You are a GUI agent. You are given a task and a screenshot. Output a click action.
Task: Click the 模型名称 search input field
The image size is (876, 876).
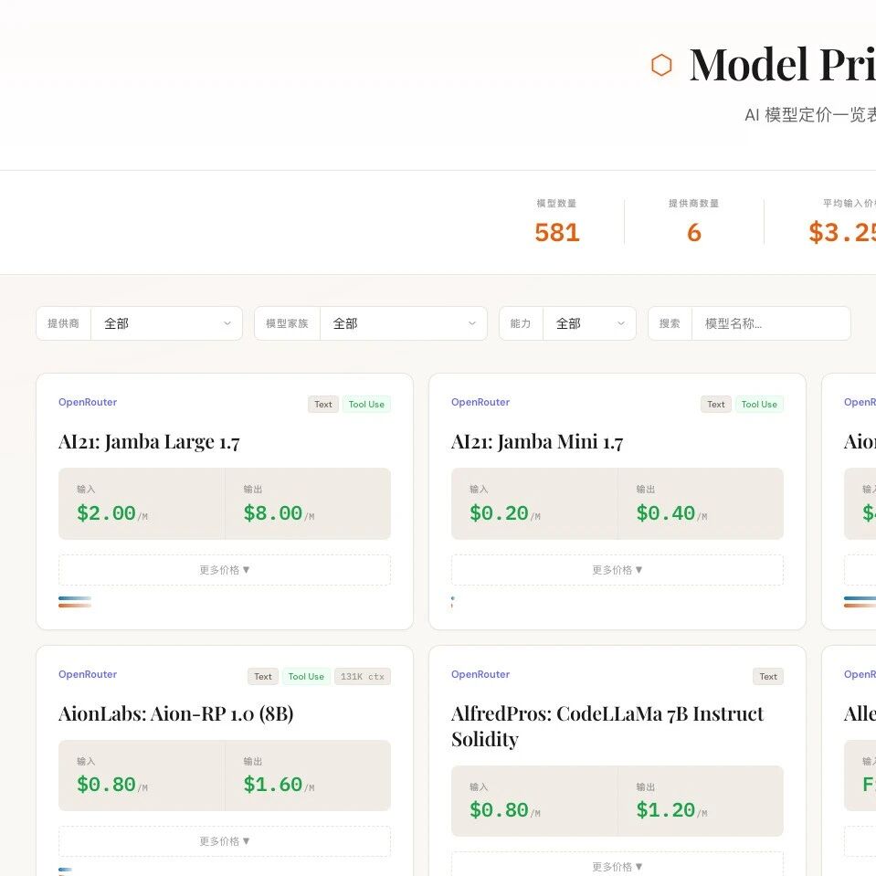[770, 323]
